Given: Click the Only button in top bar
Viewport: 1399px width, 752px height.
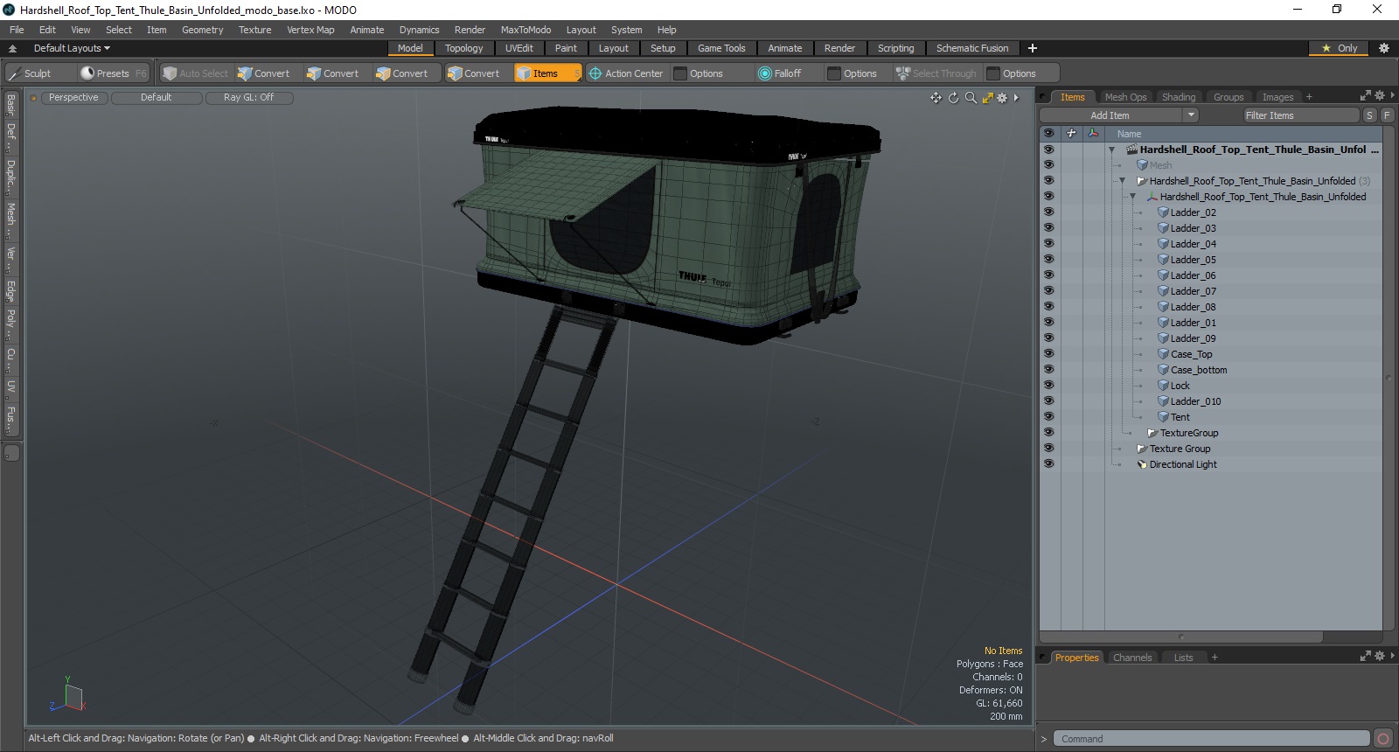Looking at the screenshot, I should [x=1339, y=48].
